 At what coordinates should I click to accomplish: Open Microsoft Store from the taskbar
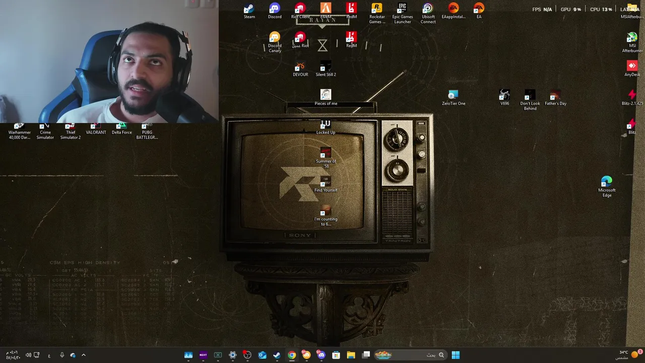pyautogui.click(x=336, y=355)
